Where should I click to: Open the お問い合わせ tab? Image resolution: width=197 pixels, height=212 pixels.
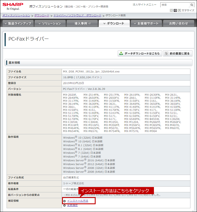pyautogui.click(x=179, y=23)
